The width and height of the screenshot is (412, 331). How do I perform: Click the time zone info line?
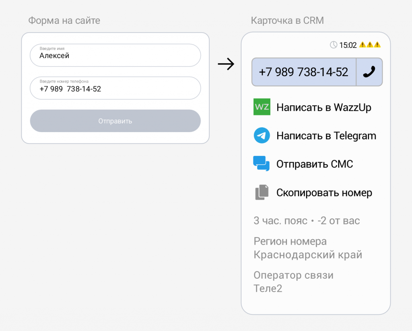tap(307, 221)
